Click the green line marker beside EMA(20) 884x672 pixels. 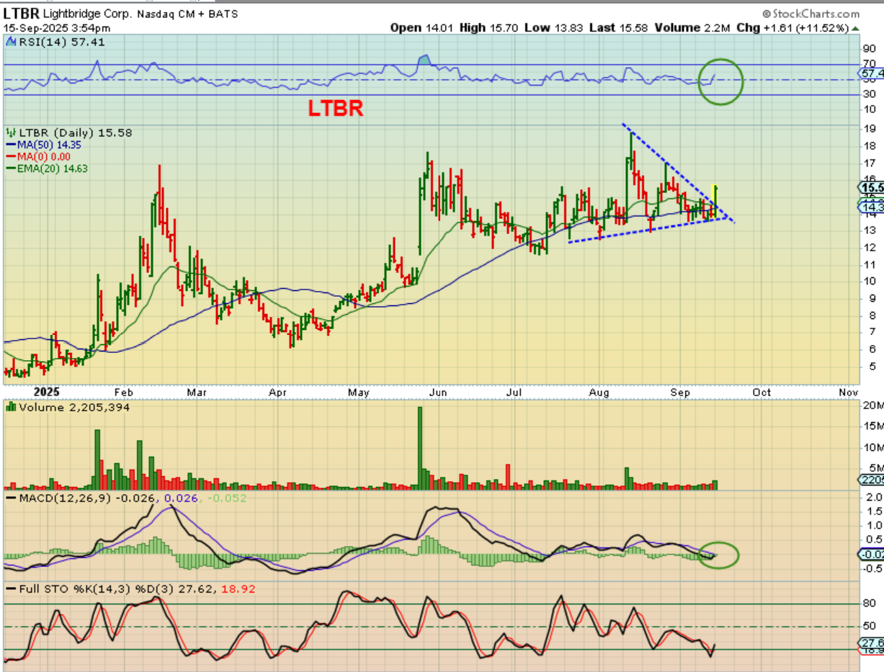pos(10,168)
